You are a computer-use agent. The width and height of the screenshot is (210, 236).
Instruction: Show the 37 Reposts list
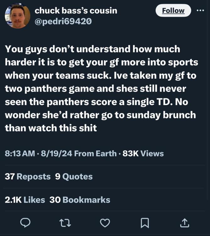point(28,177)
